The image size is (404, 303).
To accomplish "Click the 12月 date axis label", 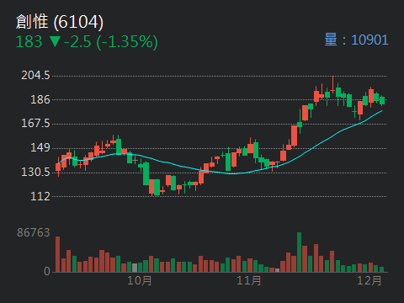I will click(369, 280).
